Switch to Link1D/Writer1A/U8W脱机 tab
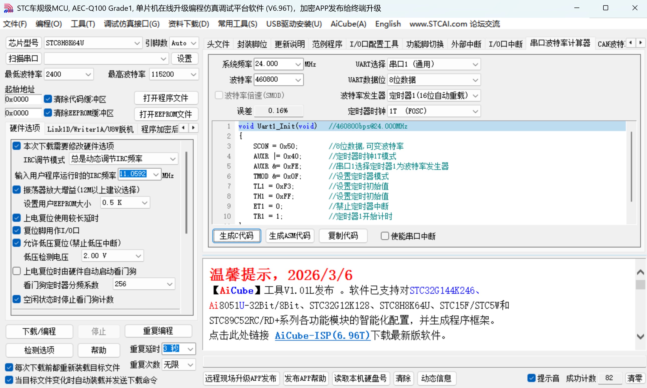This screenshot has width=647, height=388. tap(90, 129)
